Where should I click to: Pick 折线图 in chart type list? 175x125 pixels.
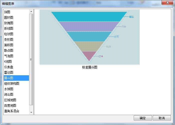click(x=9, y=28)
